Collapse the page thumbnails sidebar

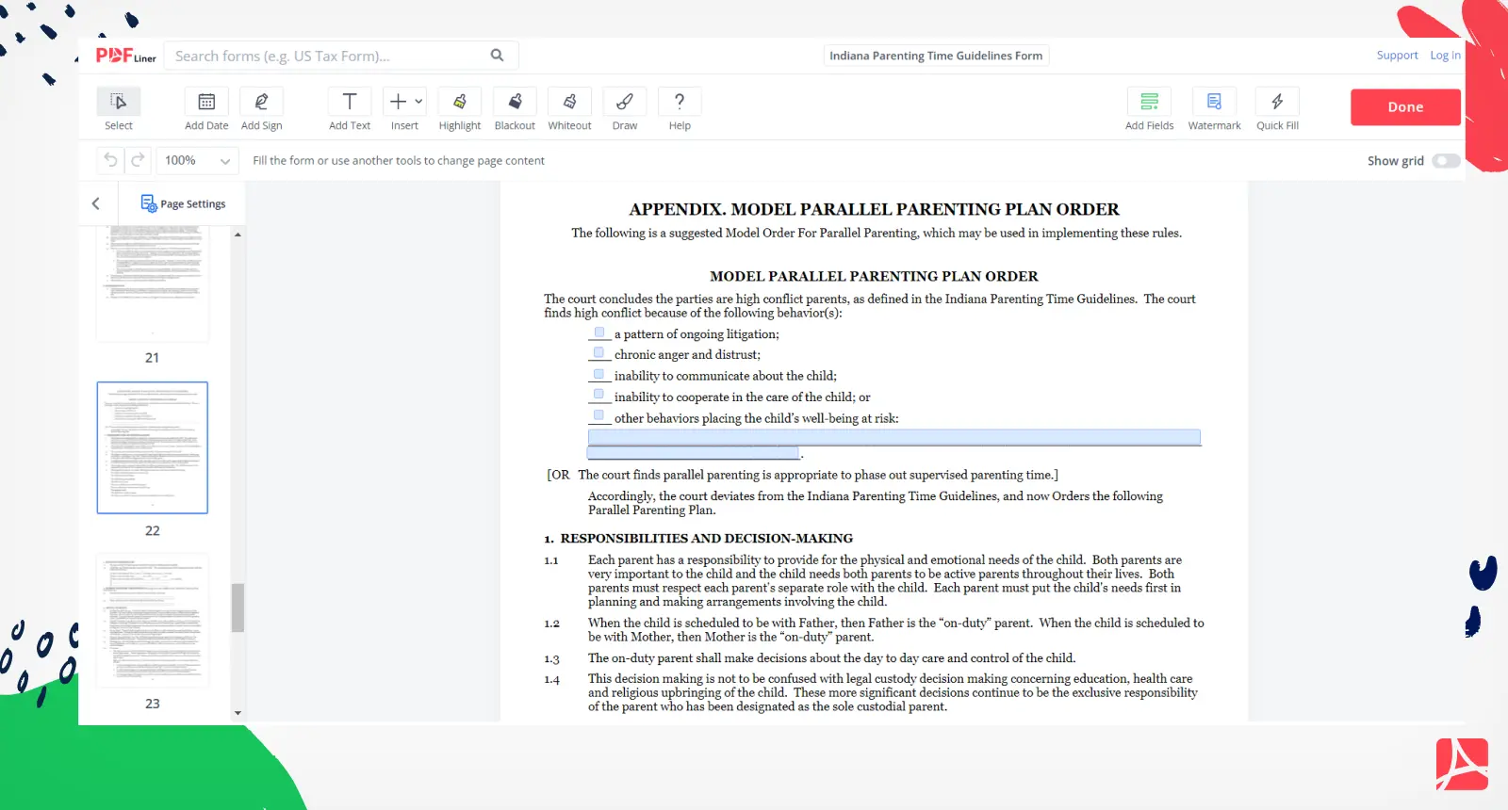(96, 203)
